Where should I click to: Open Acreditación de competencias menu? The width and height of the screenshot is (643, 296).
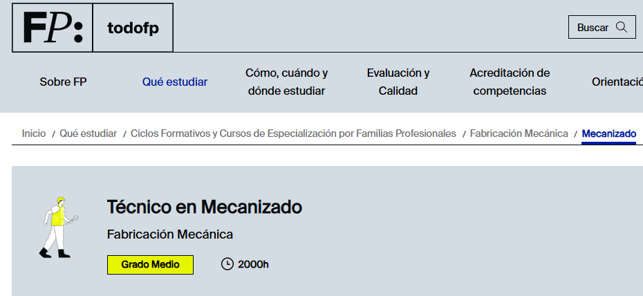click(510, 82)
